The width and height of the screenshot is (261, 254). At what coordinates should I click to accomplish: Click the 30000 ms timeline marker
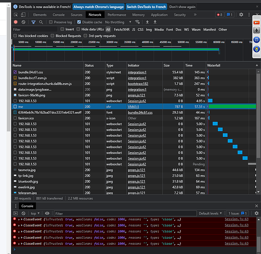[112, 42]
